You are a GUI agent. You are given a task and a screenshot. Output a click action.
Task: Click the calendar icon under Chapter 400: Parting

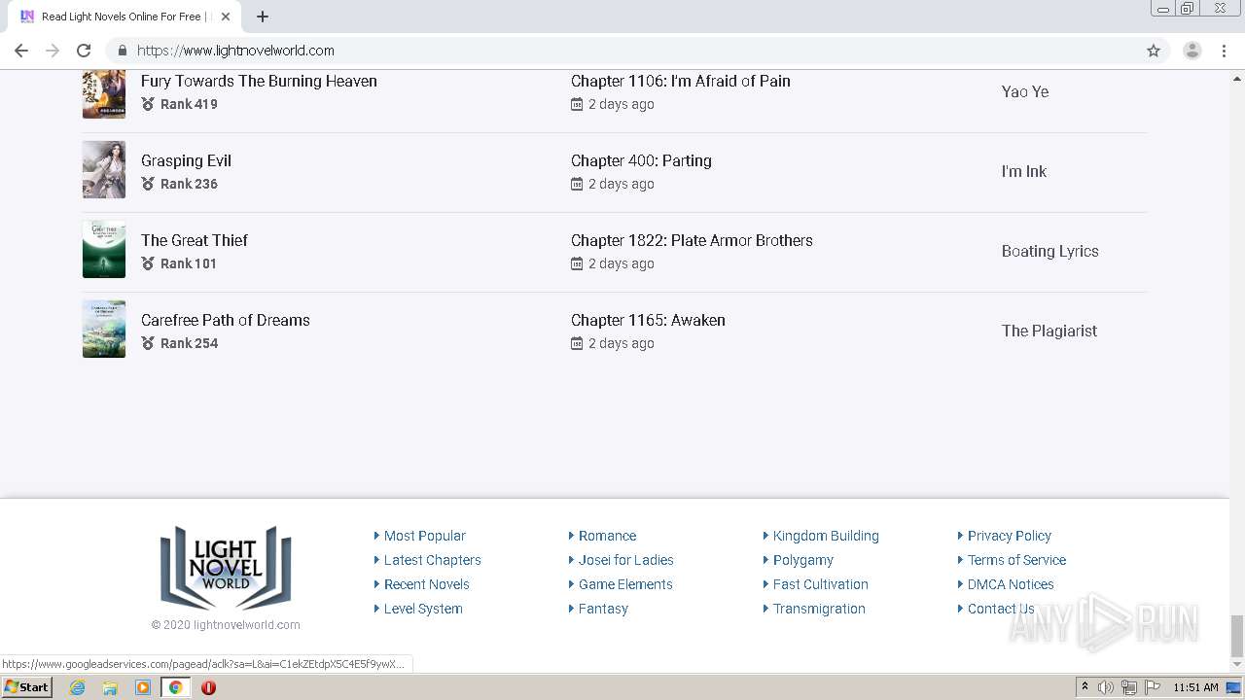(577, 184)
